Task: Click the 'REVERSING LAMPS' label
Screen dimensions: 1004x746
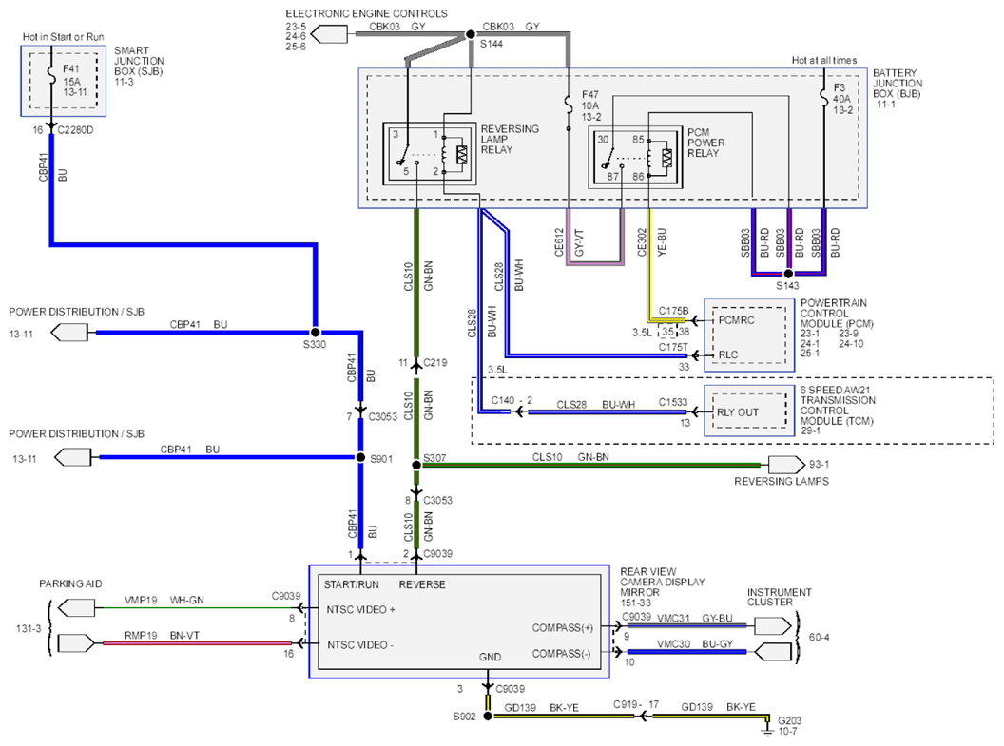Action: 782,481
